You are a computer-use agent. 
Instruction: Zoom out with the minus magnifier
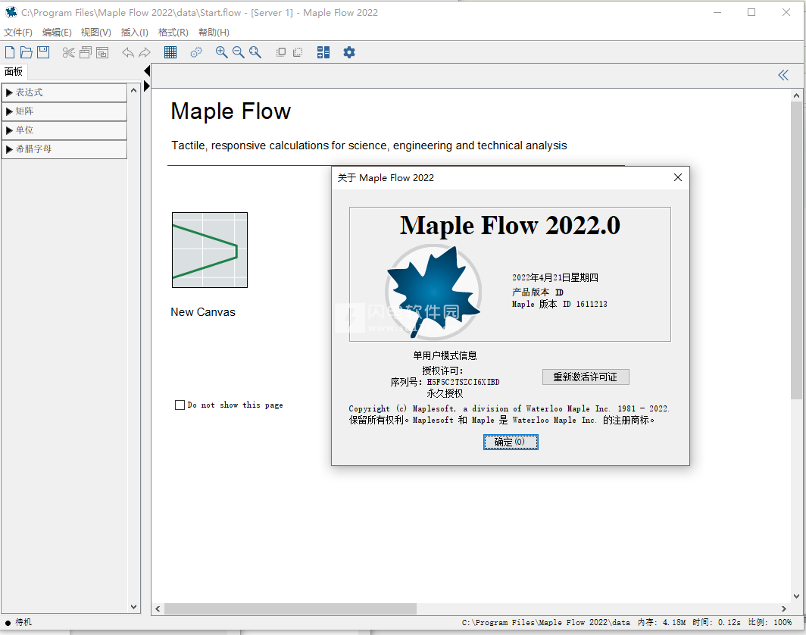[238, 52]
